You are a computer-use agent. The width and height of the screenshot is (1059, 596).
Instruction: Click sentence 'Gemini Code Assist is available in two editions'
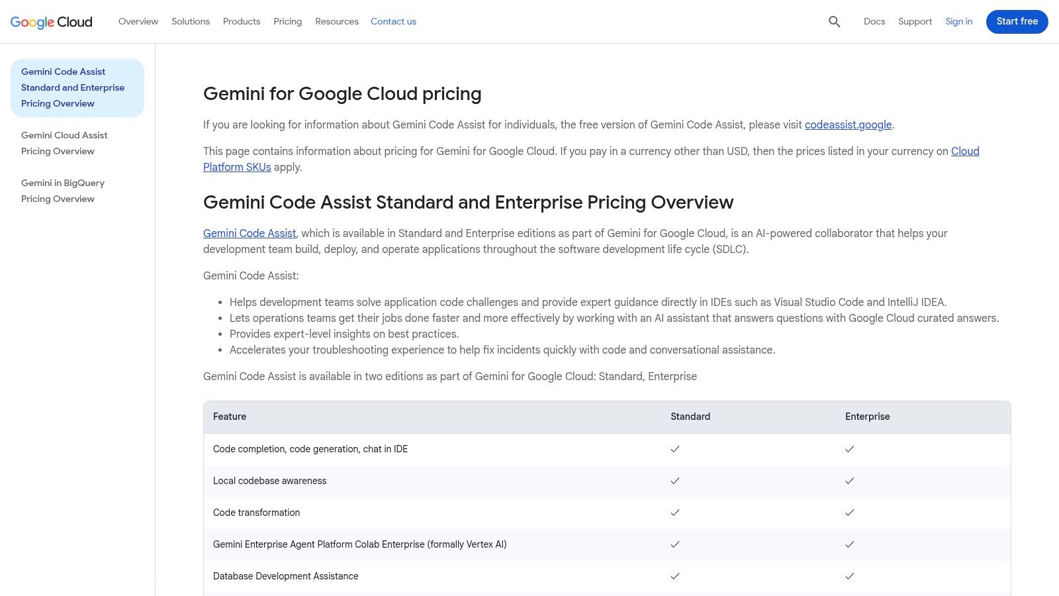(x=450, y=376)
